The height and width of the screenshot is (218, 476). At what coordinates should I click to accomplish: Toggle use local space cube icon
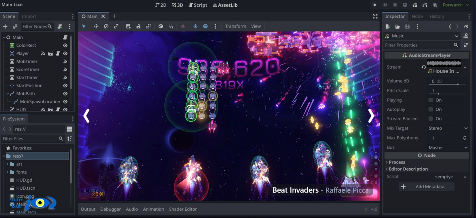161,26
